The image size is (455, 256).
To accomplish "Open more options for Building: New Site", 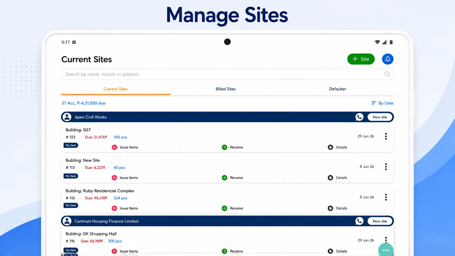I will click(386, 167).
